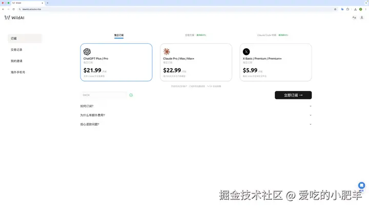369x208 pixels.
Task: Switch to the 独立订阅 tab
Action: pos(119,35)
